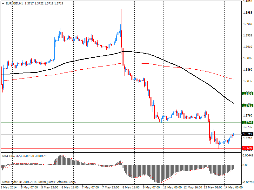Click the 7 May 07:00 time label

(90, 187)
